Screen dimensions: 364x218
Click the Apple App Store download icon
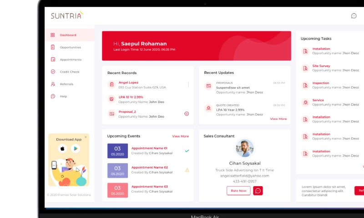(x=62, y=149)
